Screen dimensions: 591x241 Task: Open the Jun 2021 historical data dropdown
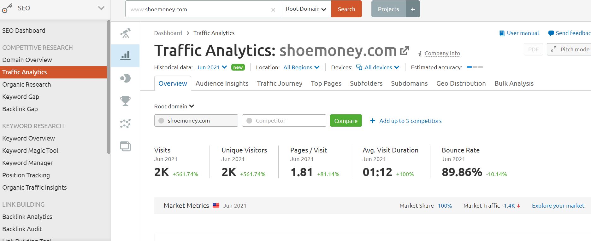[x=212, y=67]
